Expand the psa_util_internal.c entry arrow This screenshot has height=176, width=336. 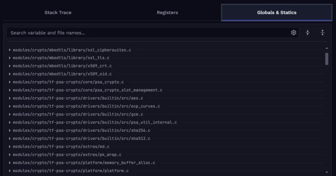(10, 122)
